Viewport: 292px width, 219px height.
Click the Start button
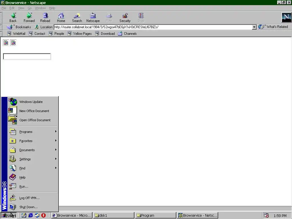9,216
